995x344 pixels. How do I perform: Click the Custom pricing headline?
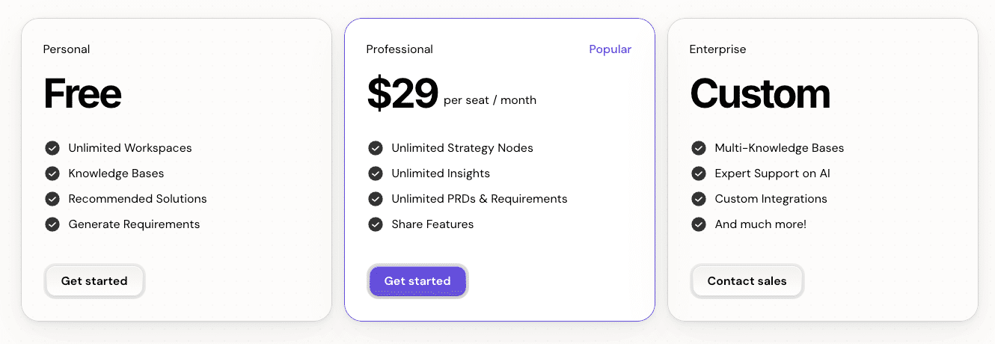(759, 94)
